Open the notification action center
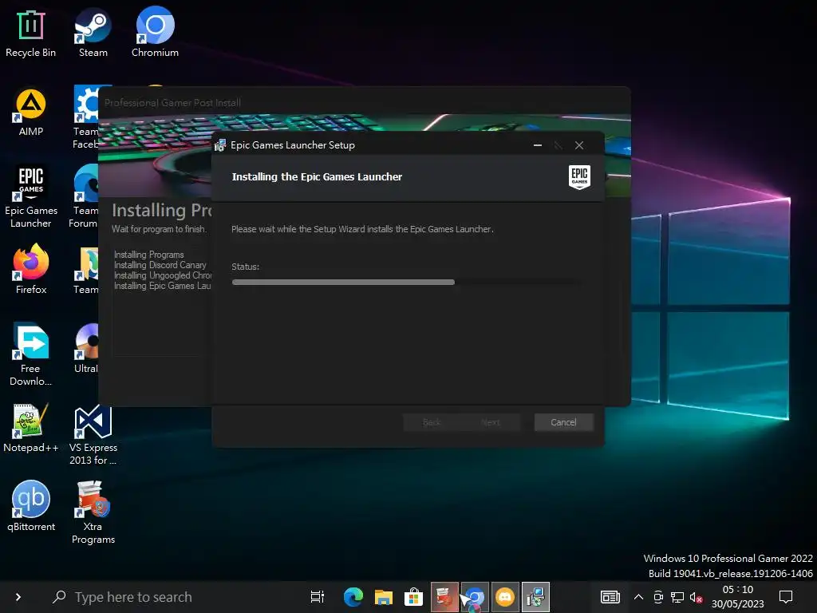Viewport: 817px width, 613px height. tap(786, 597)
